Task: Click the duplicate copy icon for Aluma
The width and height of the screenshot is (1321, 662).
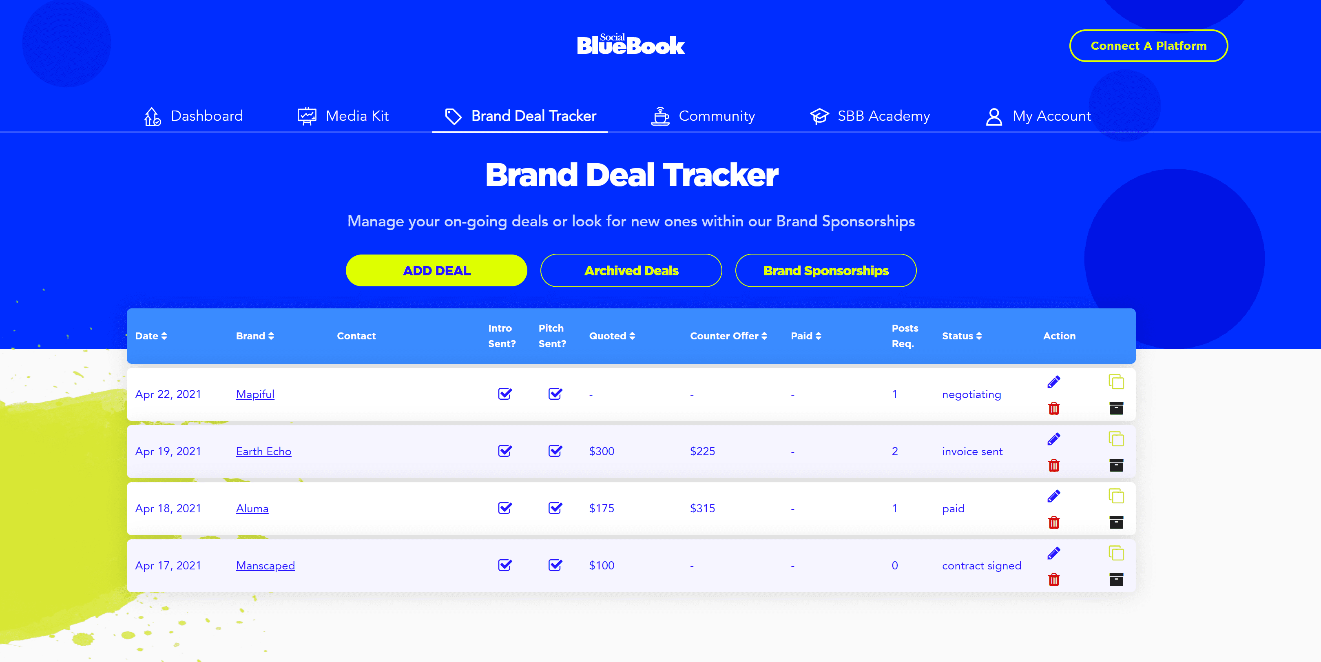Action: click(1116, 496)
